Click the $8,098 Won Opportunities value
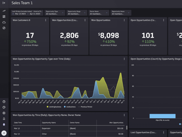182x137 pixels. tap(108, 35)
